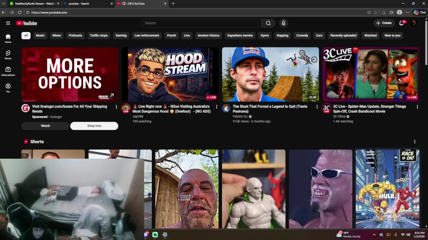Open Copilot Chat in the browser
The image size is (428, 240).
click(420, 12)
